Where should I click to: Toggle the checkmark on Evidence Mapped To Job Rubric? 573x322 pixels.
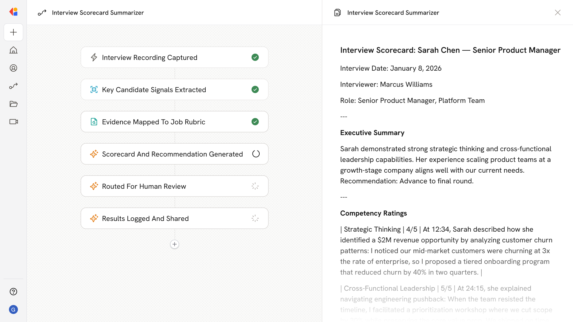[255, 122]
